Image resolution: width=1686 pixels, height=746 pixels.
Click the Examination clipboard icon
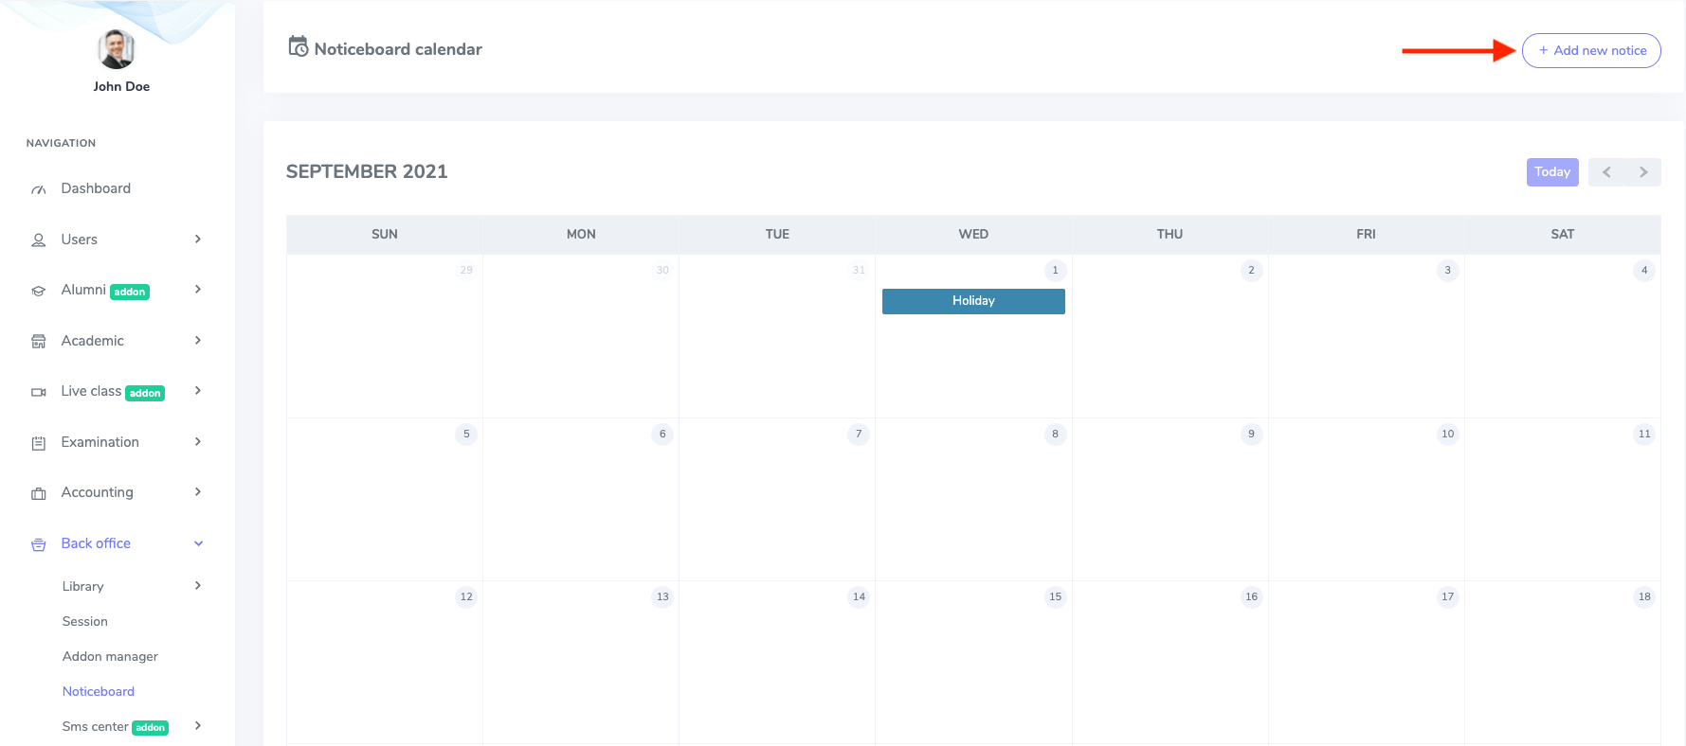39,443
